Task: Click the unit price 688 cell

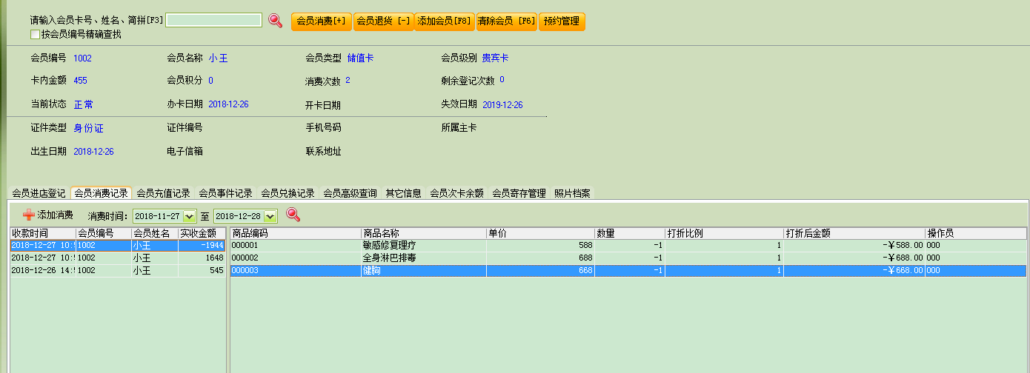Action: coord(540,258)
